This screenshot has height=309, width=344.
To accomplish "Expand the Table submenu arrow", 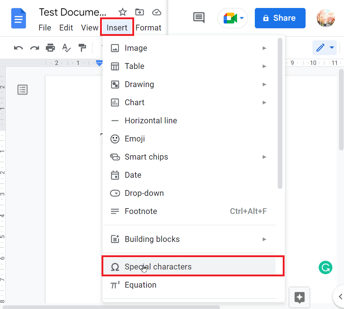I will click(264, 66).
